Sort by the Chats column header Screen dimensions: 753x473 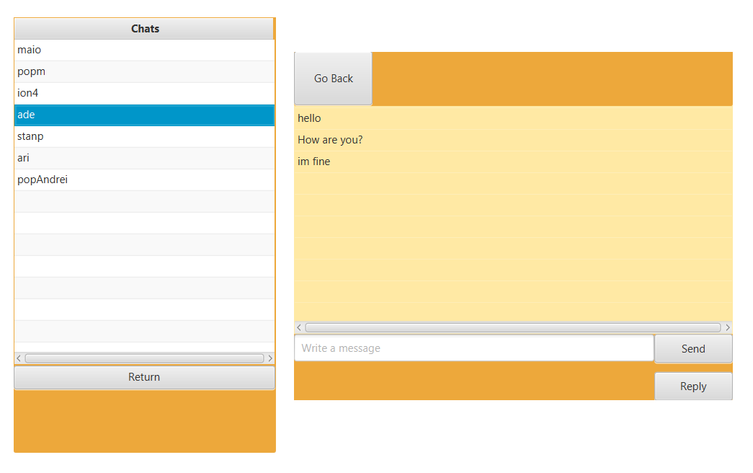[144, 29]
